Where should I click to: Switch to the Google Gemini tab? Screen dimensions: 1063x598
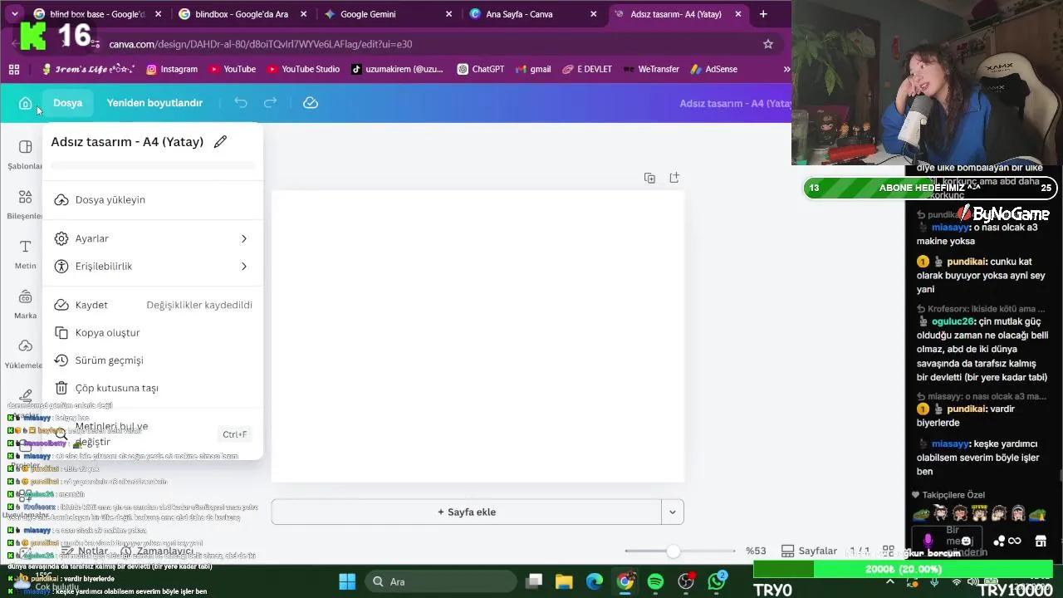coord(389,14)
